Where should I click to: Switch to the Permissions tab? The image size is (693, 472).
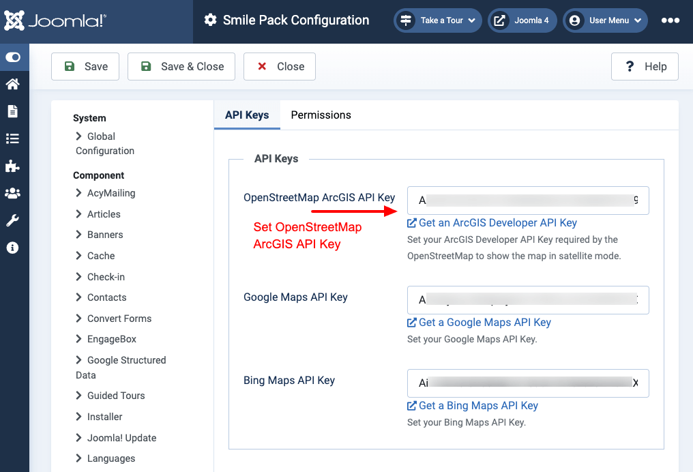tap(321, 115)
